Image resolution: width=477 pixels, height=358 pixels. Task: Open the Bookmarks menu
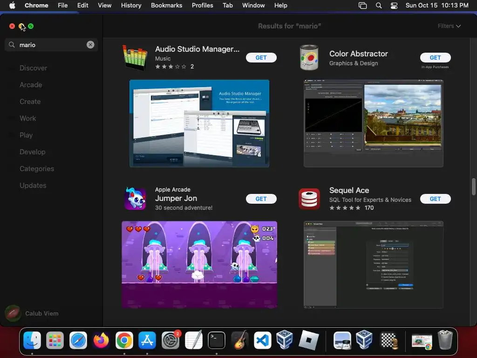[167, 6]
